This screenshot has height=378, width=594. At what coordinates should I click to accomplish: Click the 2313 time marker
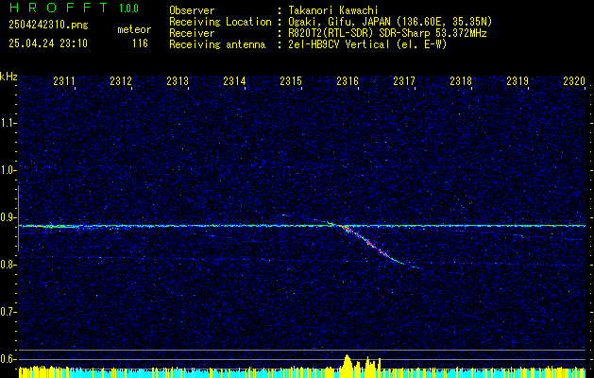(178, 81)
